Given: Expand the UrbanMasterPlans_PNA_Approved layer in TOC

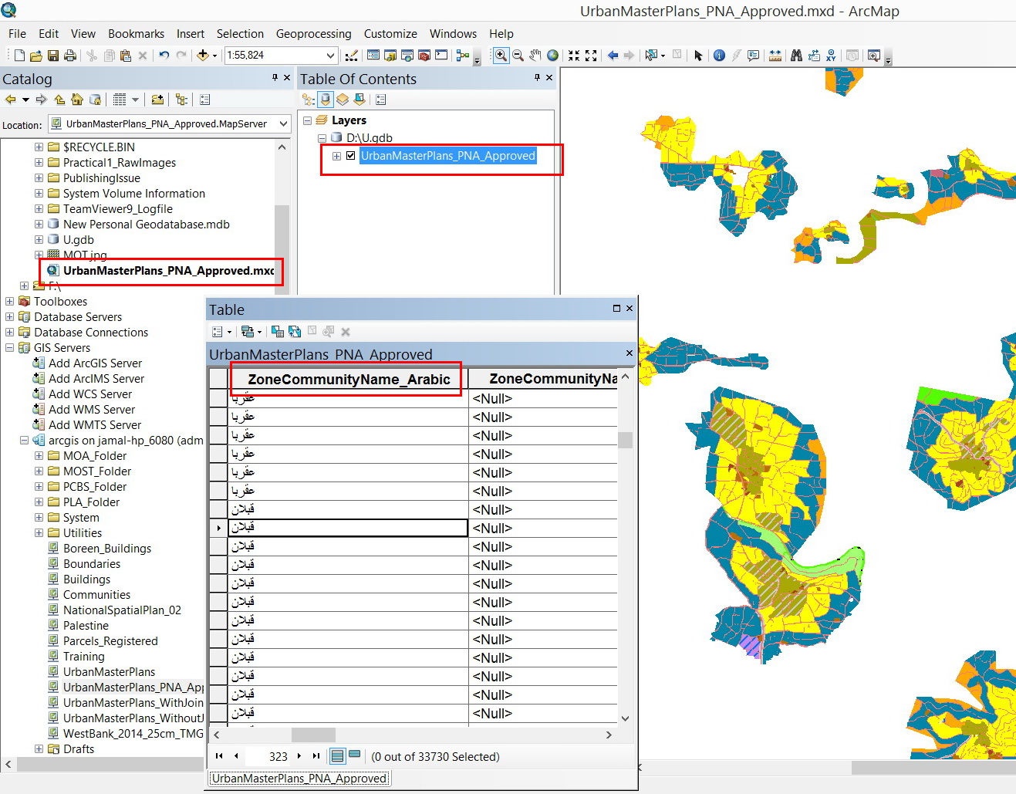Looking at the screenshot, I should (x=336, y=156).
